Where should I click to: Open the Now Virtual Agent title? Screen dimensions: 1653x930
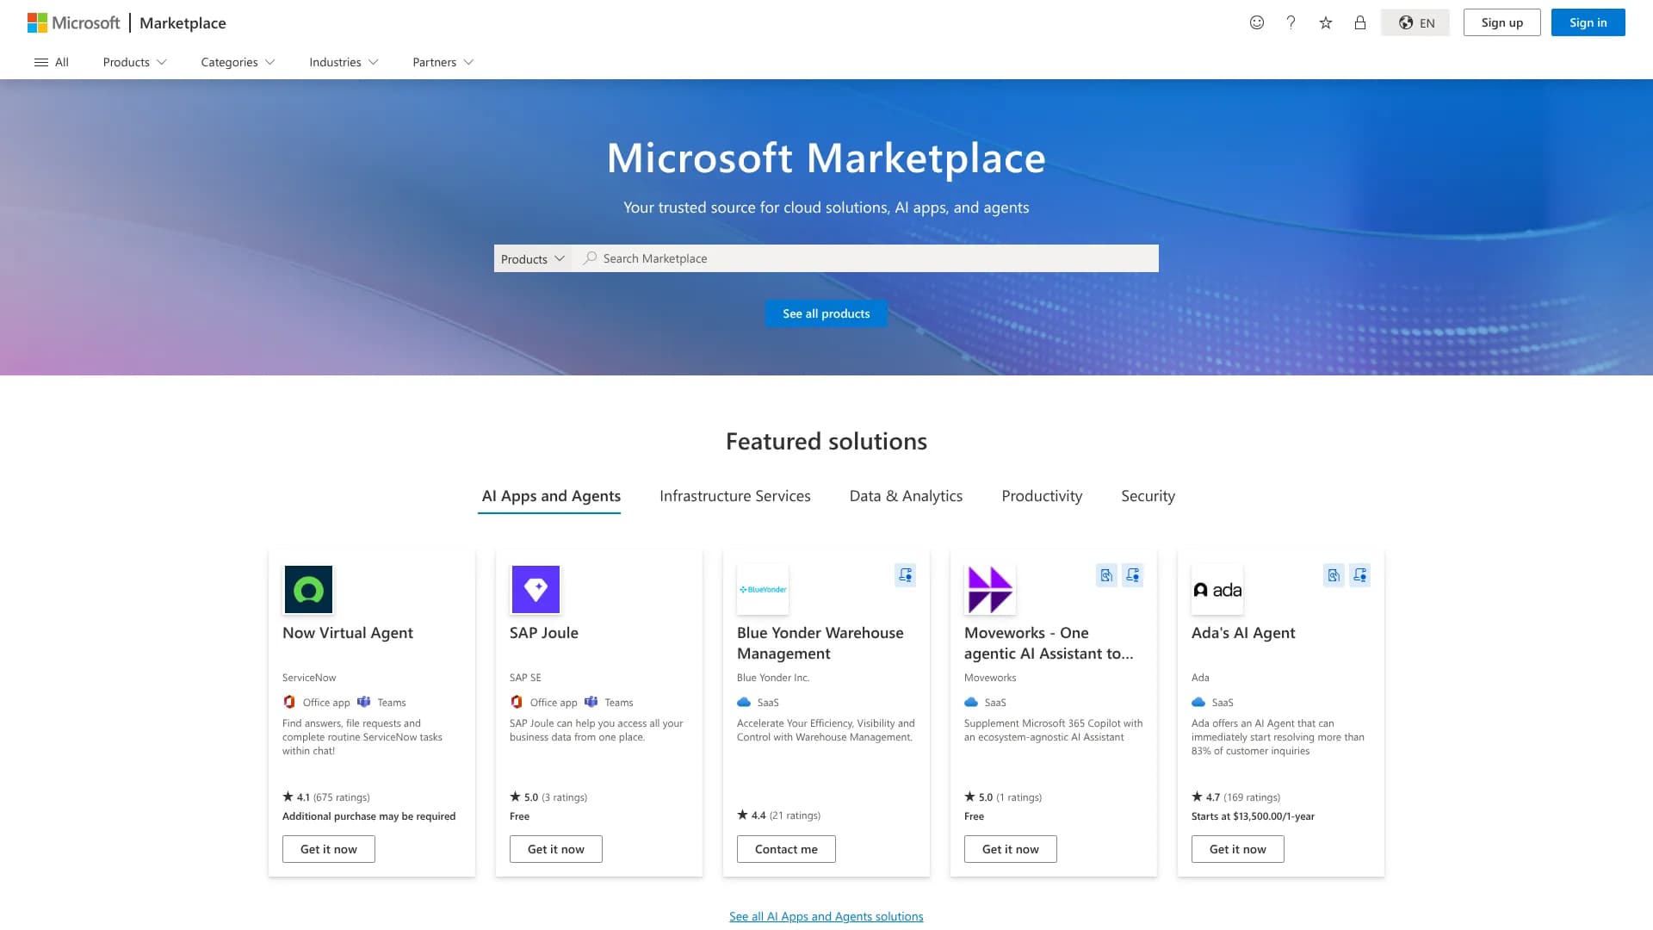pyautogui.click(x=348, y=633)
